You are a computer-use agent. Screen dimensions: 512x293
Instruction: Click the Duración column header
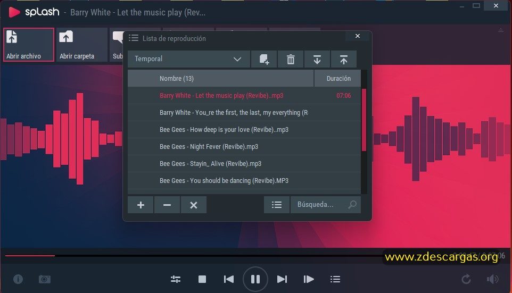pos(337,78)
